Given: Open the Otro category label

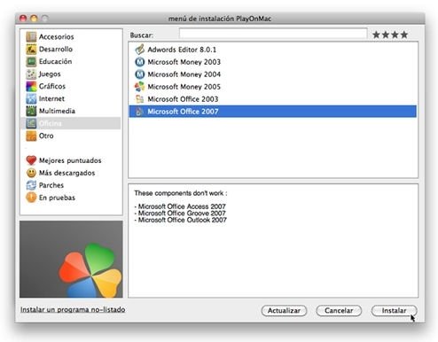Looking at the screenshot, I should (x=46, y=136).
